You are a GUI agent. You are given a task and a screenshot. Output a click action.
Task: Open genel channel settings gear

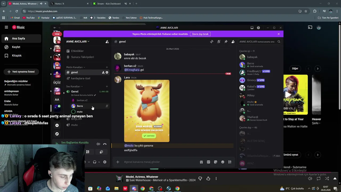(107, 72)
